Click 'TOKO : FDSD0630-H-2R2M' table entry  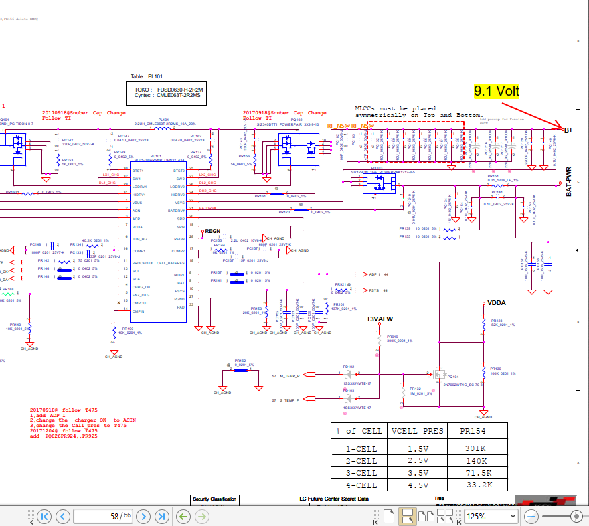169,90
